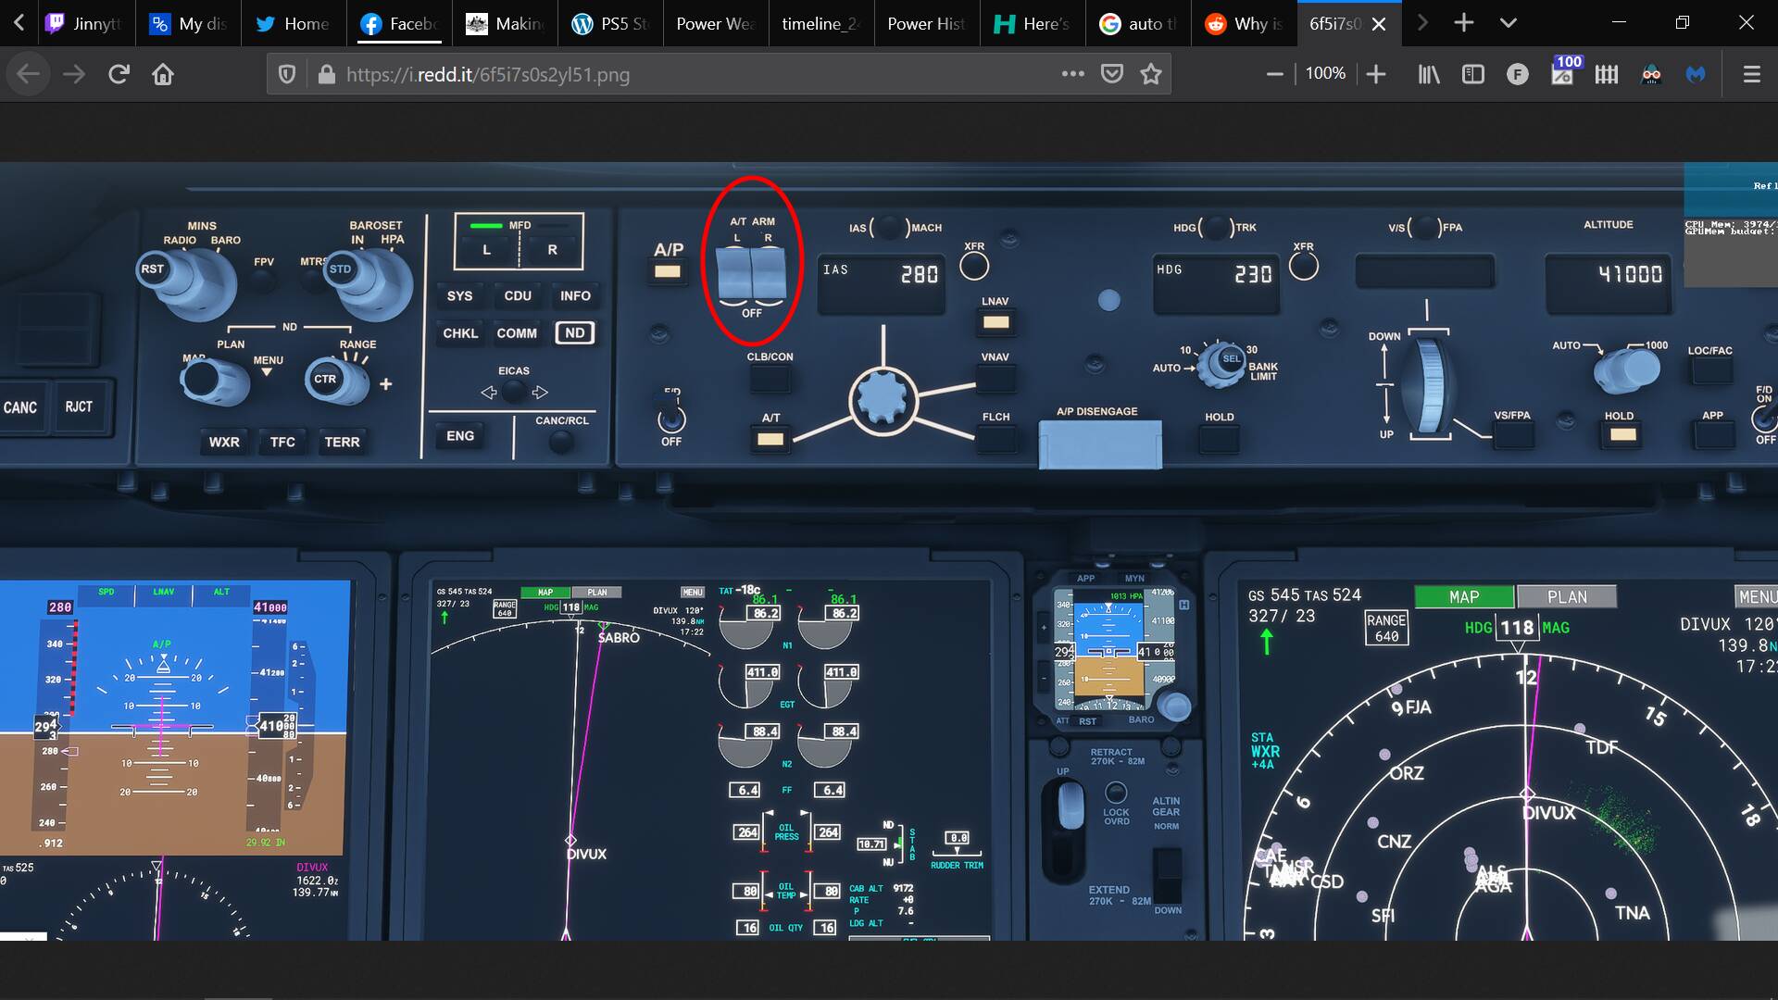Viewport: 1778px width, 1000px height.
Task: Switch to the Home Twitter tab
Action: (x=294, y=24)
